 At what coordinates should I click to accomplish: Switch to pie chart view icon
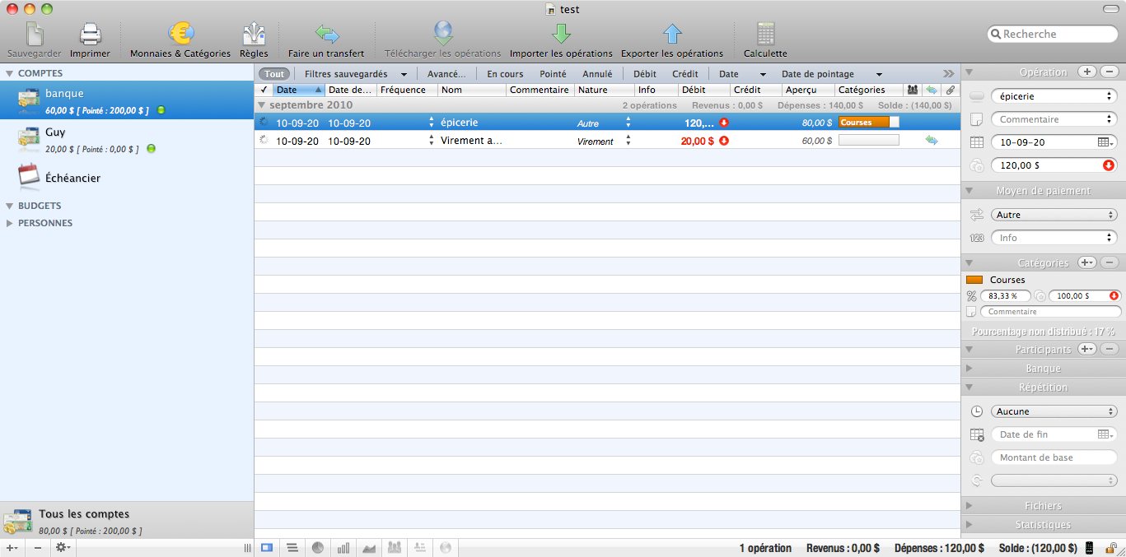(318, 548)
